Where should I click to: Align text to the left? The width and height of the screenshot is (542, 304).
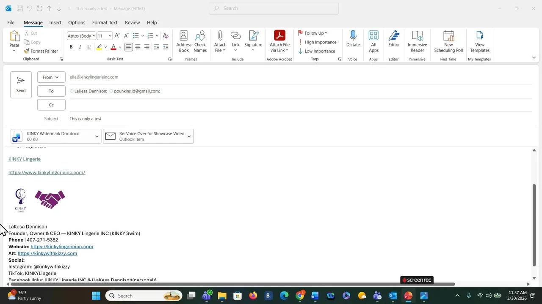click(128, 47)
